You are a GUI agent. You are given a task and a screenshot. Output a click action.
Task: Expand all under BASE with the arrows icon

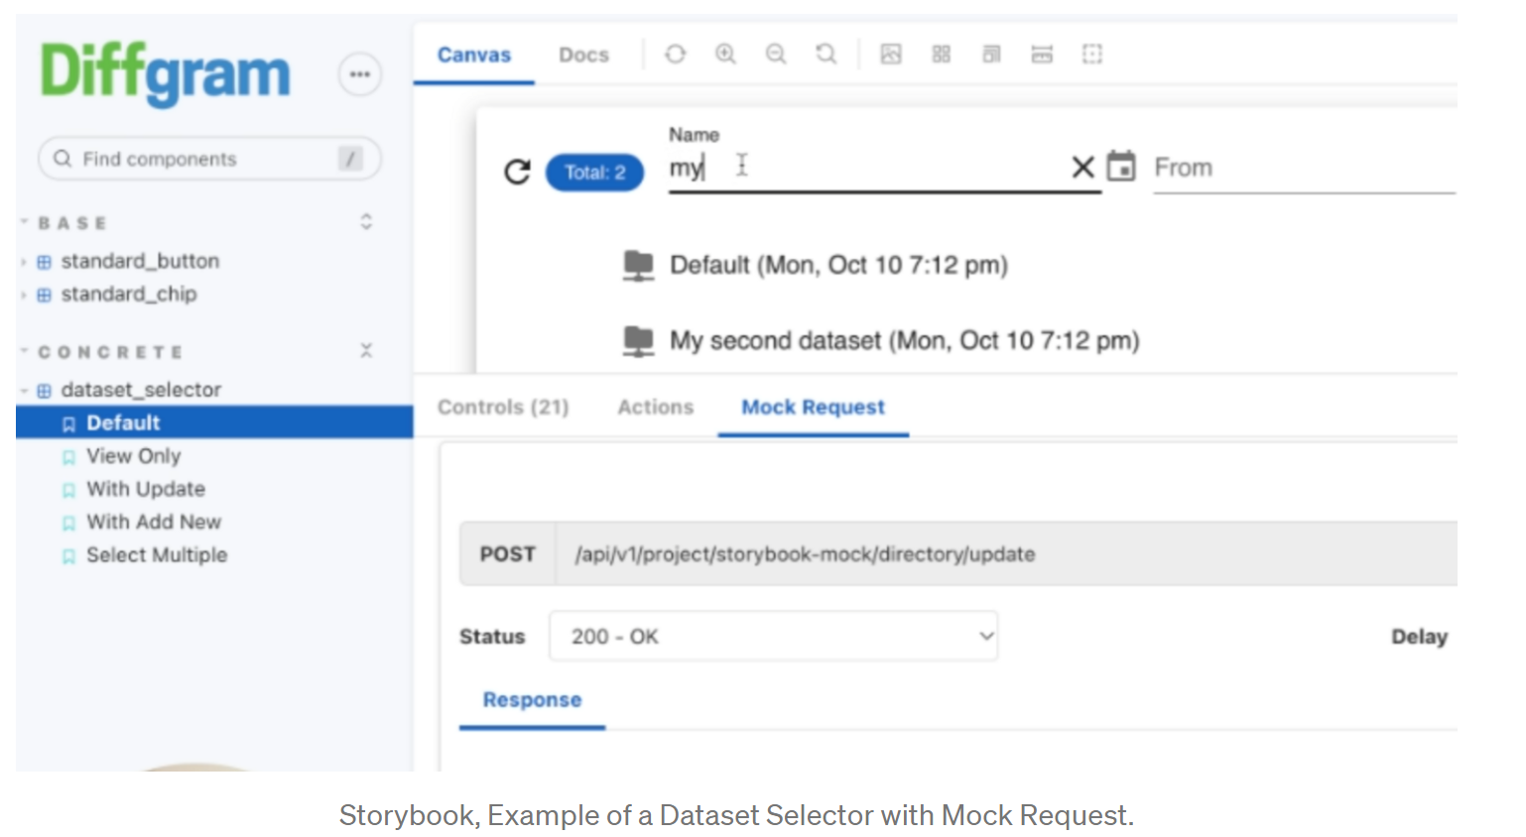click(366, 221)
